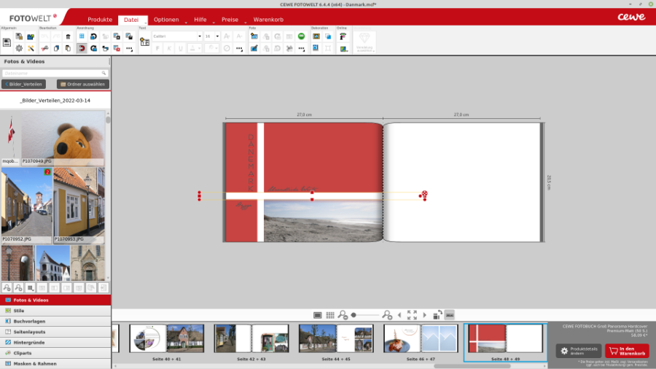
Task: Click the In den Warenkorb button
Action: (x=627, y=351)
